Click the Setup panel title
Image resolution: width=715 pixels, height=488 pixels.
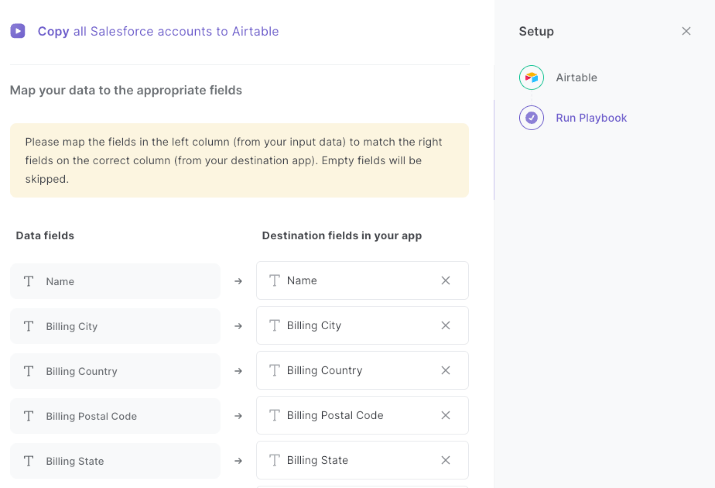pos(536,31)
